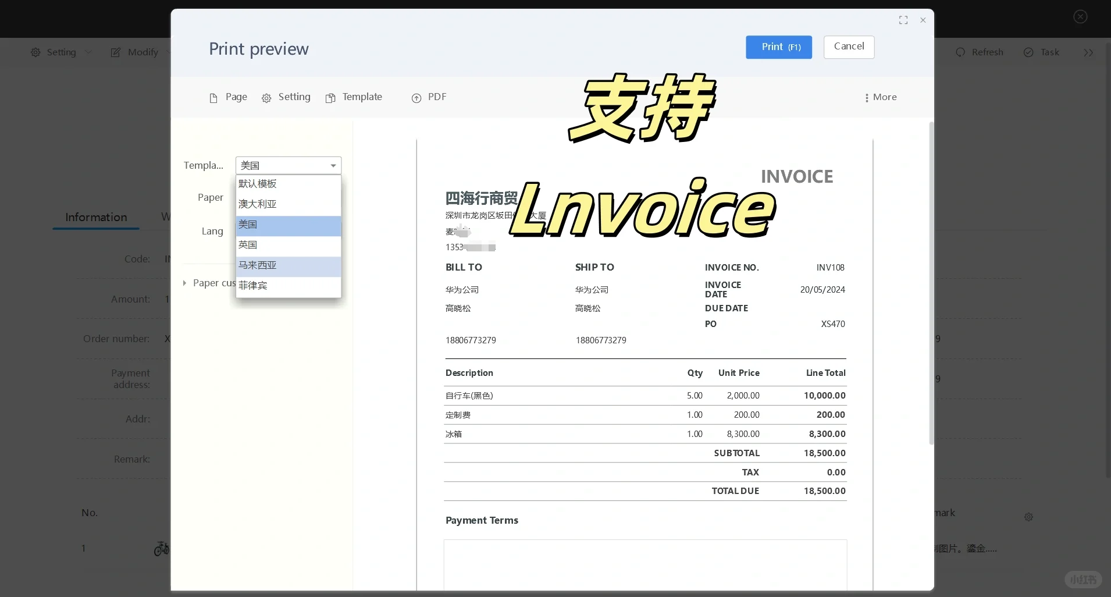Open the Page toolbar option
This screenshot has width=1111, height=597.
(x=228, y=97)
